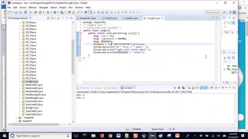The image size is (248, 139).
Task: Click the New file toolbar icon
Action: 9,12
